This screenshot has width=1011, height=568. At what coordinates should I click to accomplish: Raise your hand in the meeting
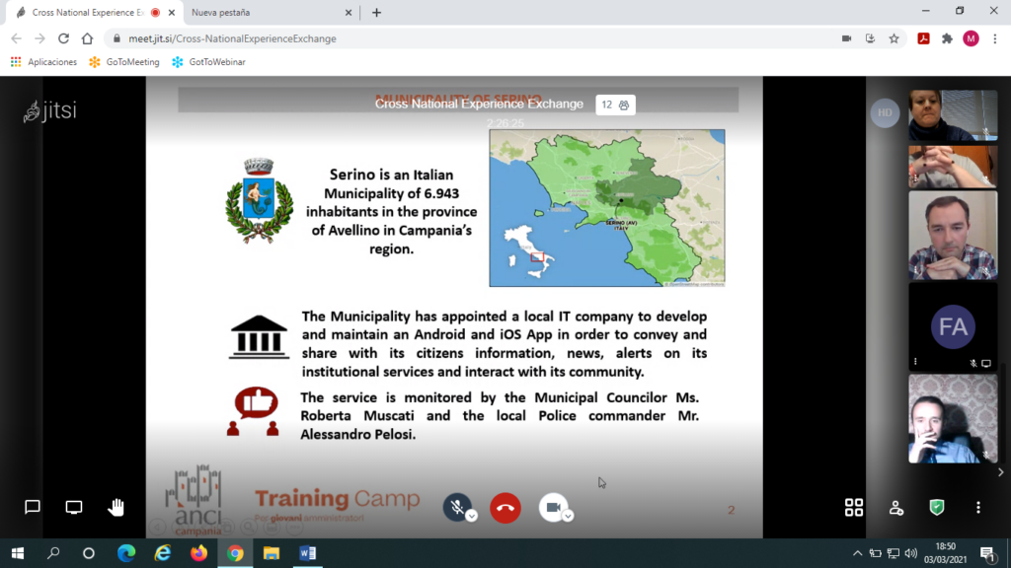click(x=117, y=507)
